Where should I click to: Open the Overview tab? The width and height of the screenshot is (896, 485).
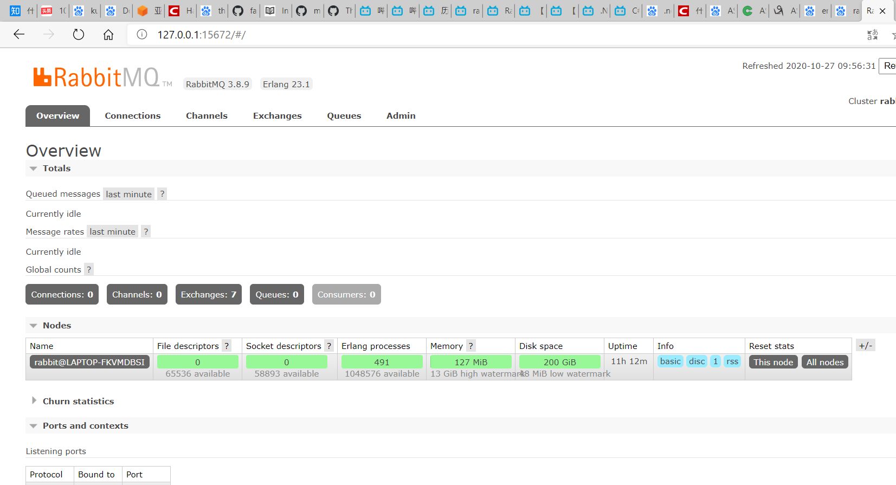coord(57,115)
